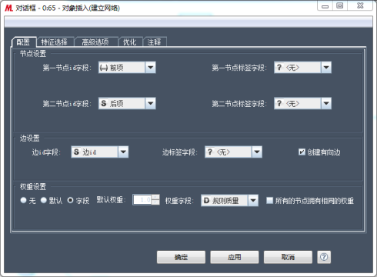This screenshot has width=377, height=277.
Task: Expand the 权重字段 dropdown arrow
Action: [253, 200]
